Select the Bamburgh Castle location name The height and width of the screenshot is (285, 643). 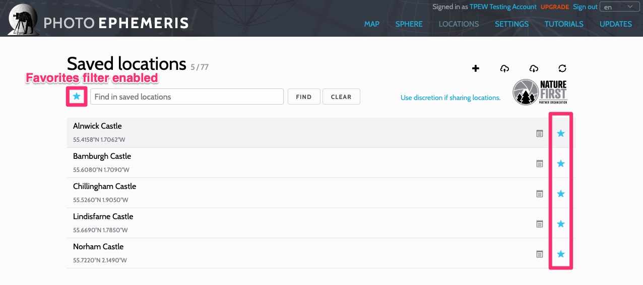coord(102,156)
